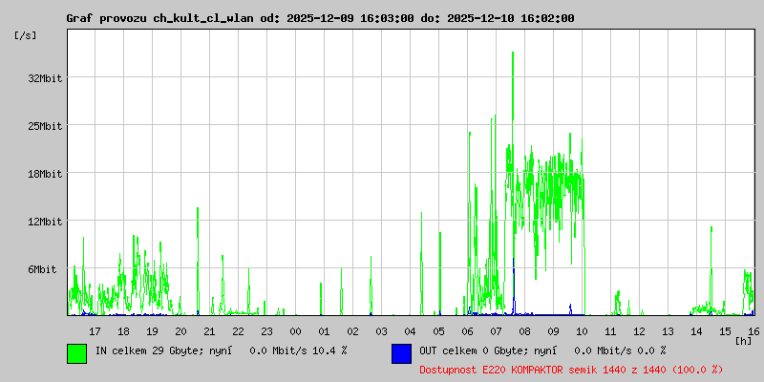Select the start timestamp 2025-12-09 16:03:00
764x382 pixels.
350,18
